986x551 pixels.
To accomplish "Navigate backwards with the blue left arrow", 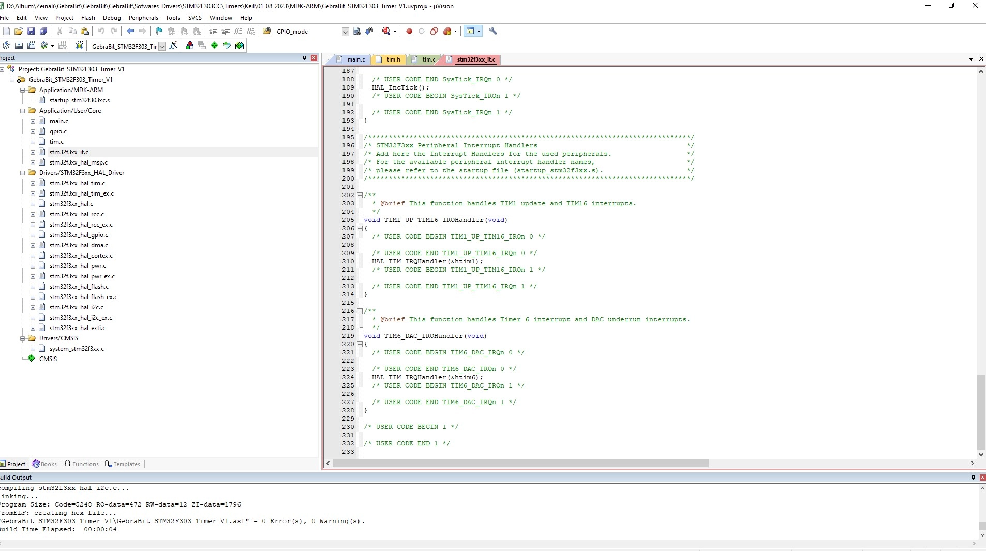I will pyautogui.click(x=130, y=31).
